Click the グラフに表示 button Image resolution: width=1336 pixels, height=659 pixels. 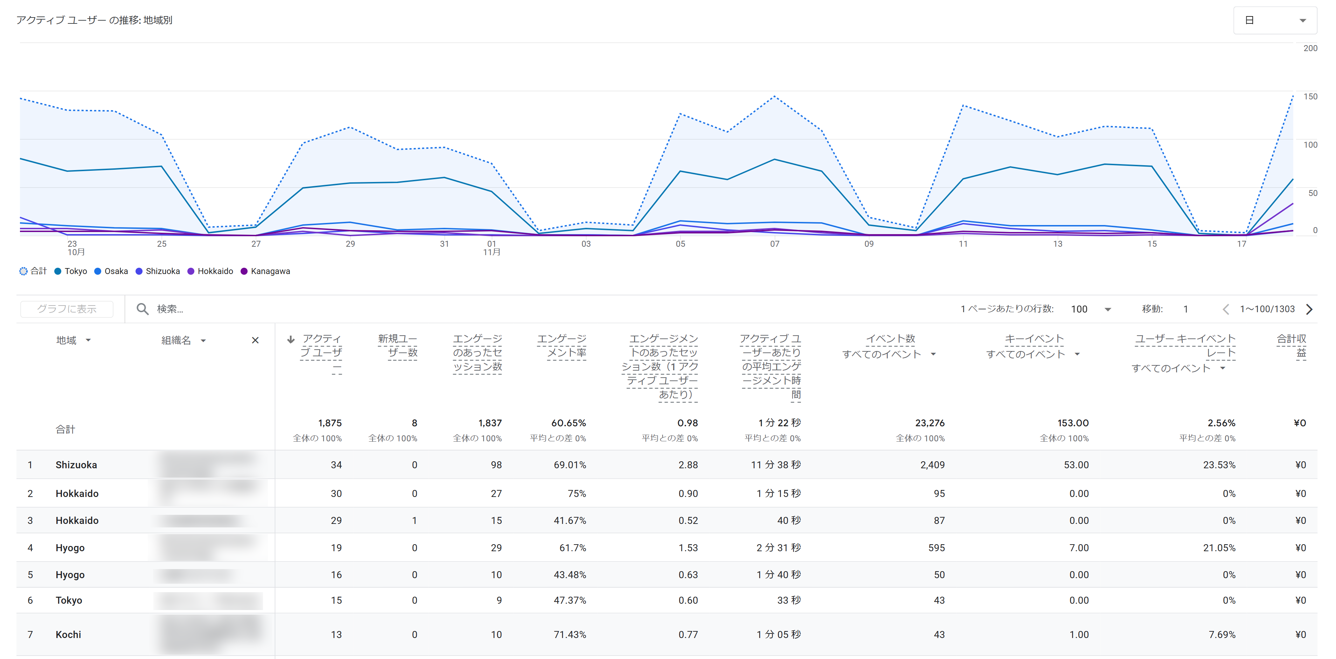coord(67,309)
